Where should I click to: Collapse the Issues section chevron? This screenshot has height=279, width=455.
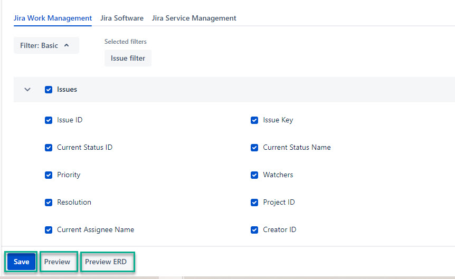[x=28, y=90]
